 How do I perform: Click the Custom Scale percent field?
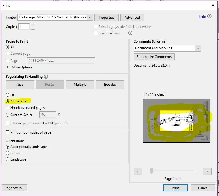(x=47, y=115)
